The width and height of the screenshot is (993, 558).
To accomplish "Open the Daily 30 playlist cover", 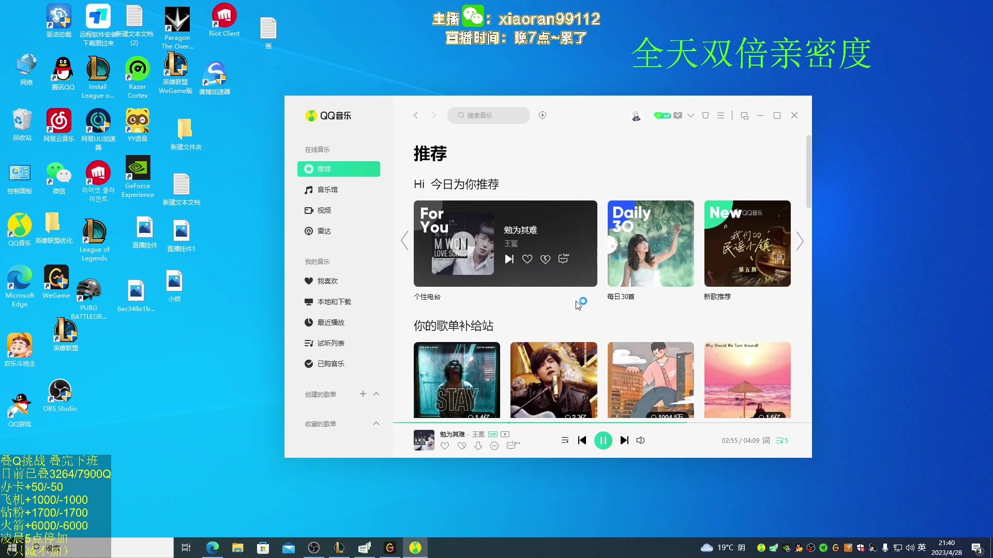I will pos(651,243).
